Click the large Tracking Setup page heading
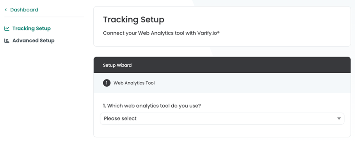This screenshot has height=141, width=355. (134, 20)
